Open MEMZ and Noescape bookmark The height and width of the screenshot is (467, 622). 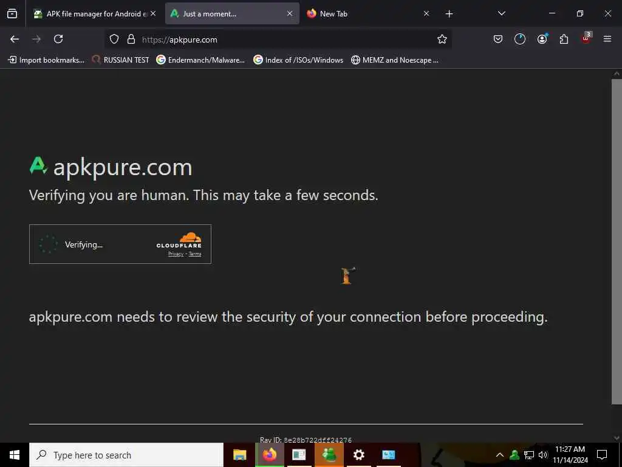point(395,60)
